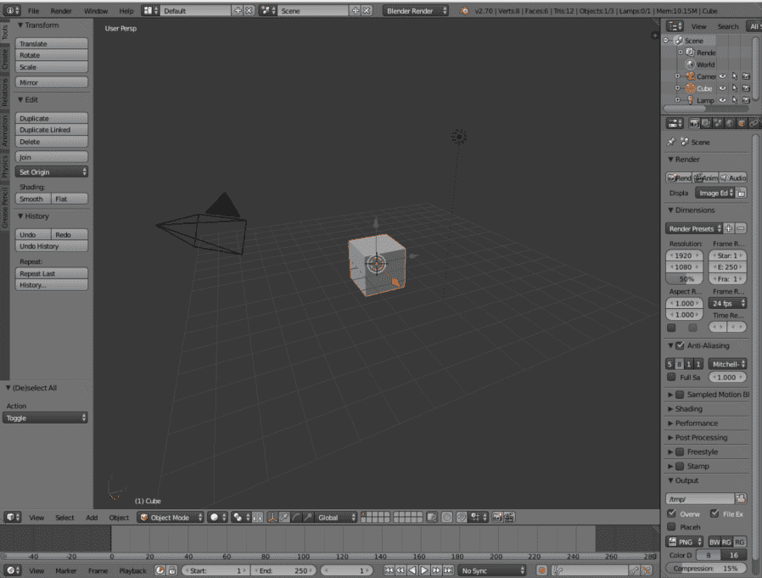762x578 pixels.
Task: Open the File menu
Action: pos(34,11)
